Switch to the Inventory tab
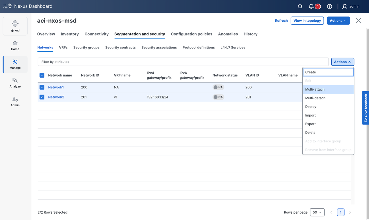The image size is (369, 220). click(x=70, y=34)
